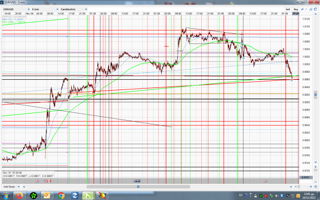Click the reset chart view icon
320x200 pixels.
(315, 187)
